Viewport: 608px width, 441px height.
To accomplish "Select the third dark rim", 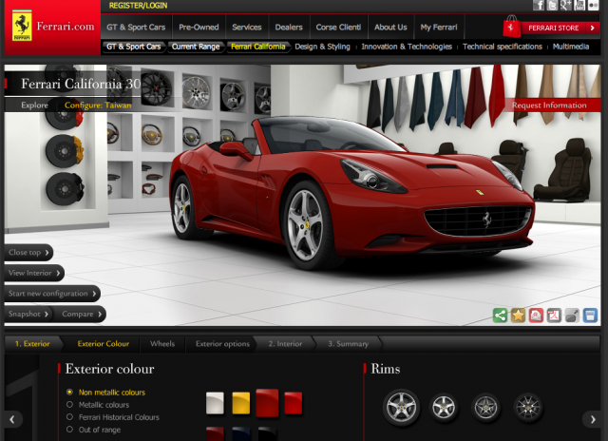I will click(x=485, y=408).
